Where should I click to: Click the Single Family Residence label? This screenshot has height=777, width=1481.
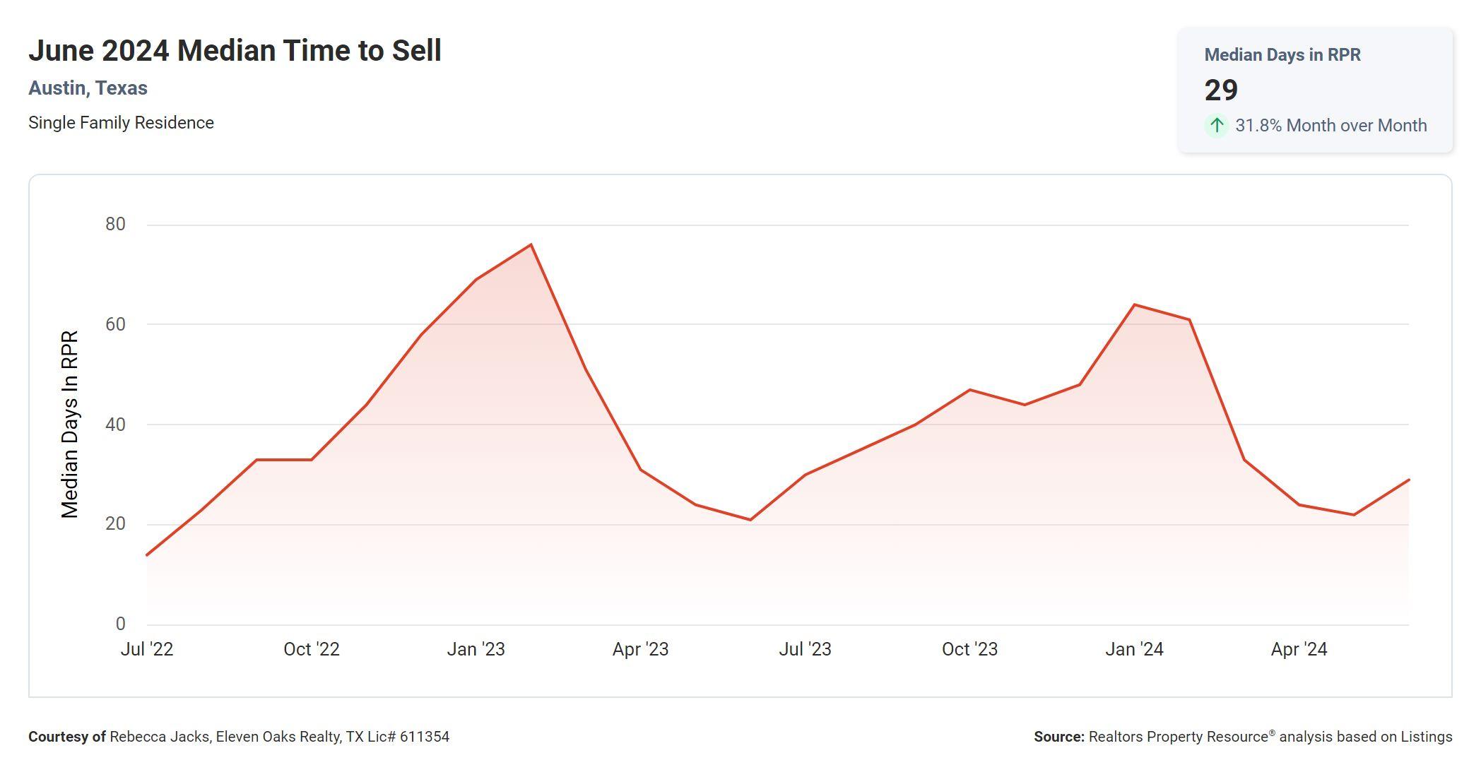tap(121, 123)
